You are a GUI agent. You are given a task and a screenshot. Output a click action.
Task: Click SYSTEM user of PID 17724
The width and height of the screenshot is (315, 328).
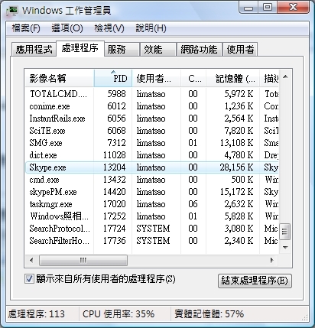153,229
